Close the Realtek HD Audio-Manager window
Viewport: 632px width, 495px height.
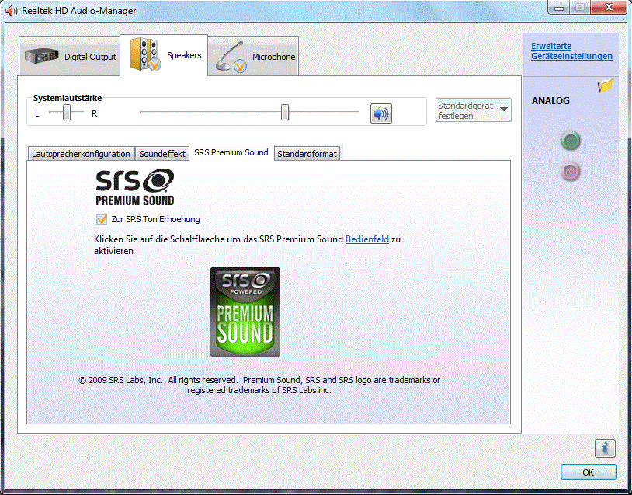tap(609, 8)
